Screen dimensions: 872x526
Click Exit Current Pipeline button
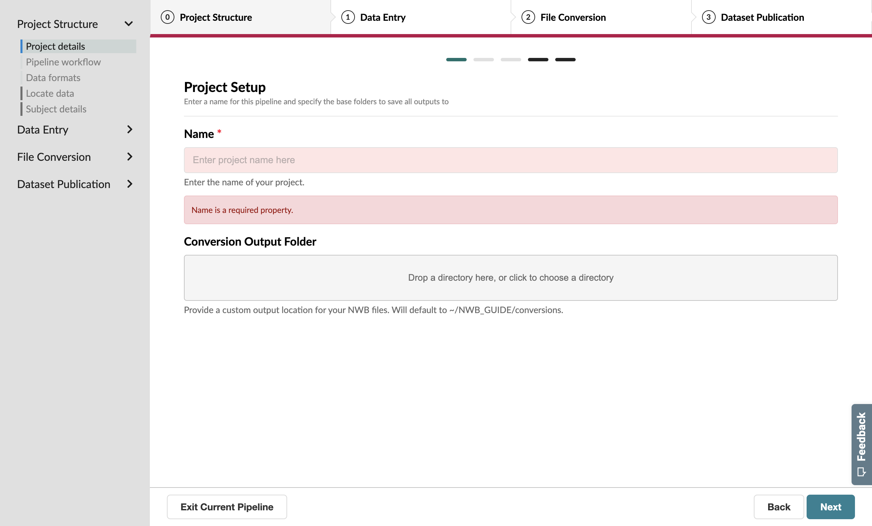227,507
